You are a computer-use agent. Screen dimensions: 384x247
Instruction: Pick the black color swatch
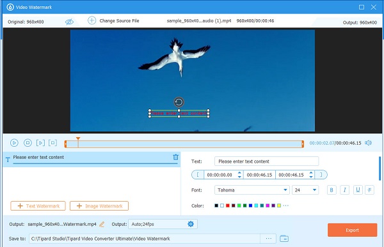click(216, 206)
